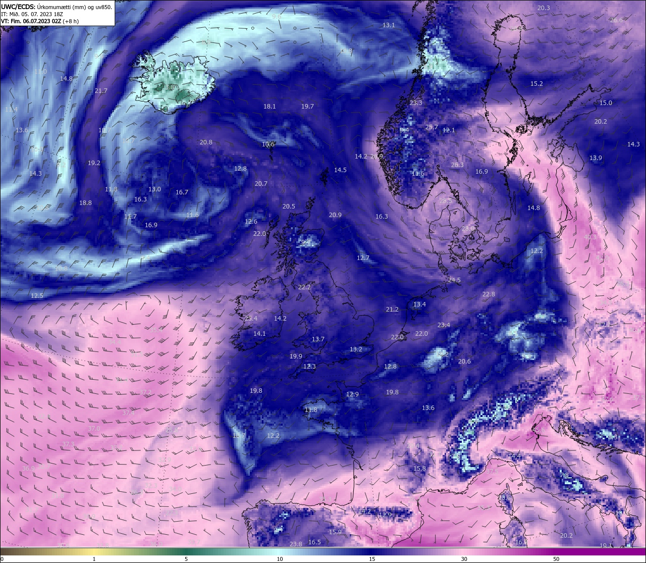Image resolution: width=646 pixels, height=563 pixels.
Task: Click the map value 12.1
Action: pyautogui.click(x=449, y=130)
